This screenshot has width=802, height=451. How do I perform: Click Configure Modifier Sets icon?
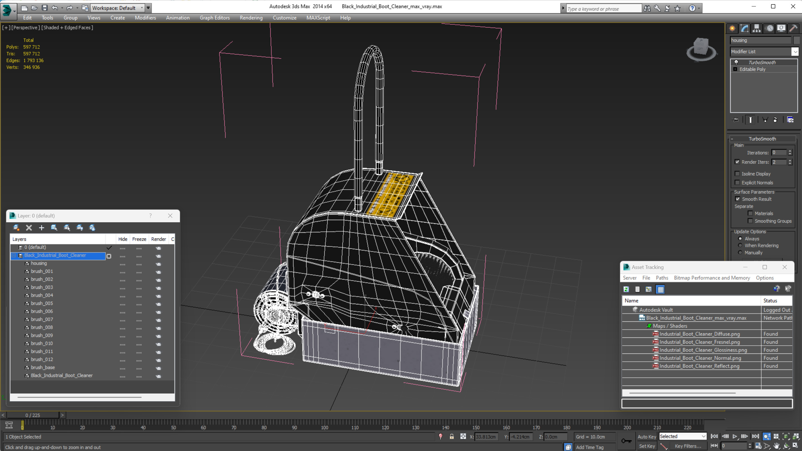(x=790, y=119)
